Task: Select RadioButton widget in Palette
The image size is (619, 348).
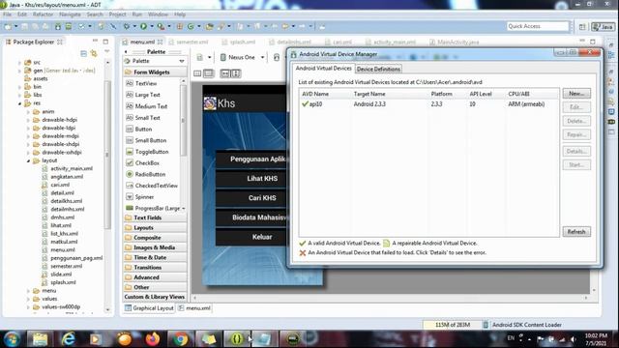Action: (150, 174)
